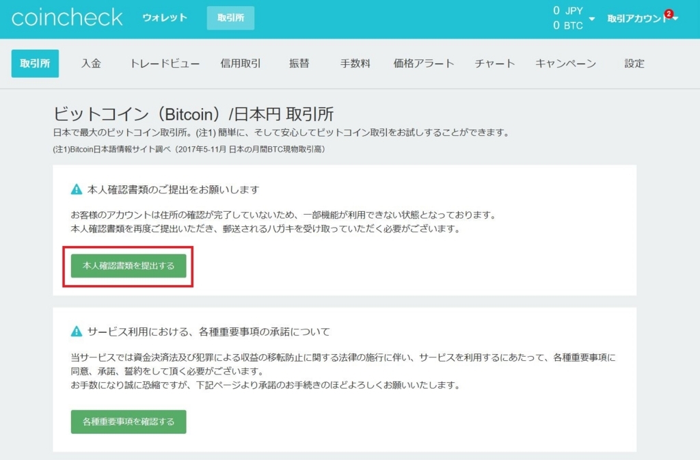This screenshot has height=460, width=700.
Task: Open the 振替 tab
Action: pyautogui.click(x=299, y=64)
